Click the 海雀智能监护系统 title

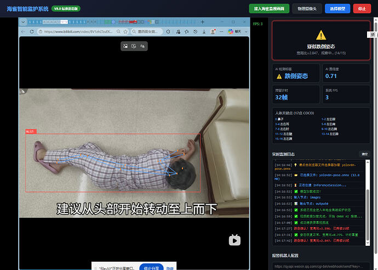pyautogui.click(x=27, y=9)
